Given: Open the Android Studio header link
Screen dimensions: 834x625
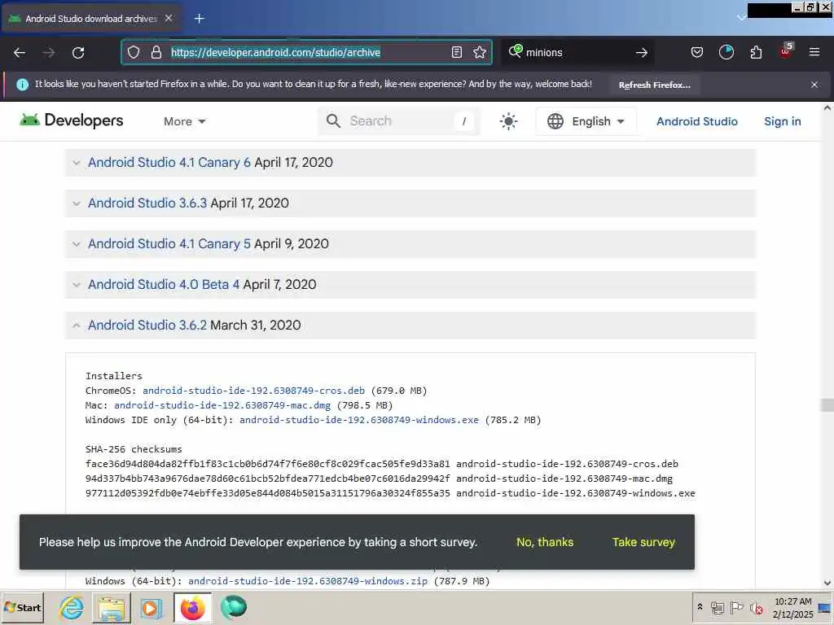Looking at the screenshot, I should pos(697,121).
